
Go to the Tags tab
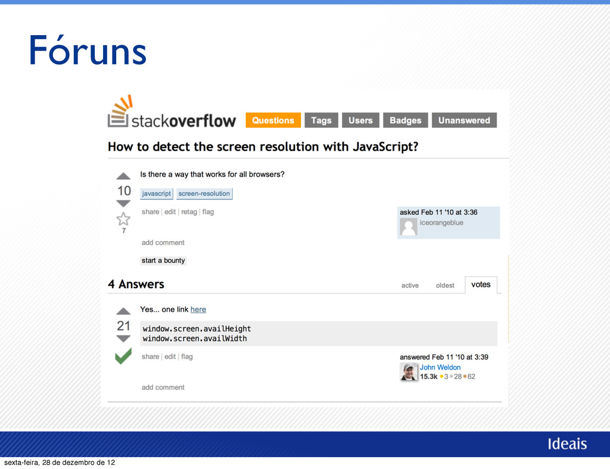[321, 120]
